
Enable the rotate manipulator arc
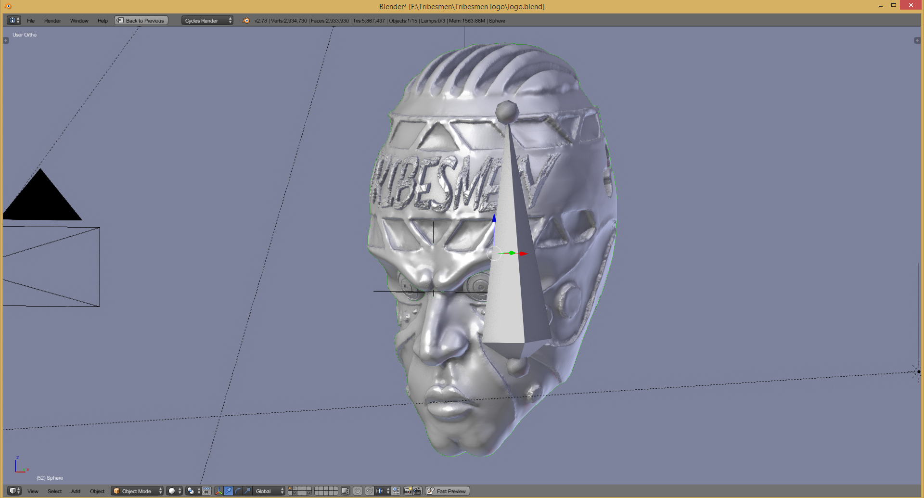(x=238, y=491)
